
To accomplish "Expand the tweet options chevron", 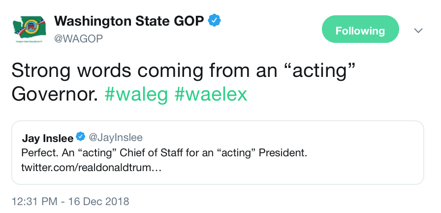I will pyautogui.click(x=418, y=31).
